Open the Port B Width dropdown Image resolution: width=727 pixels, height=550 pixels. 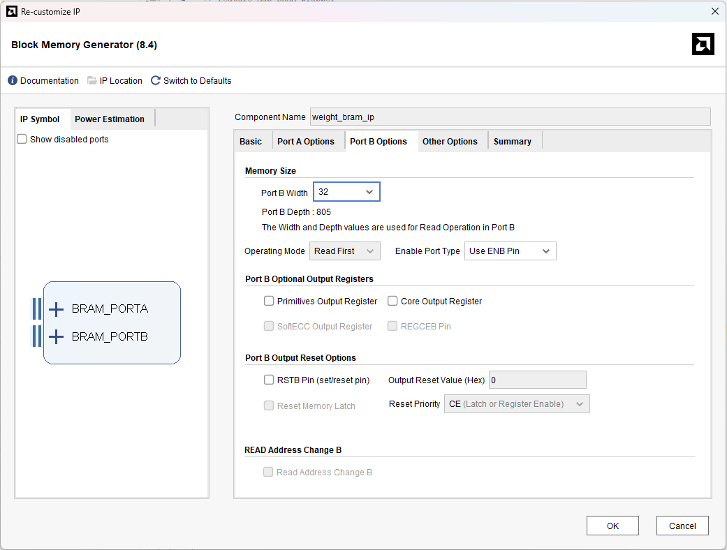pos(347,192)
